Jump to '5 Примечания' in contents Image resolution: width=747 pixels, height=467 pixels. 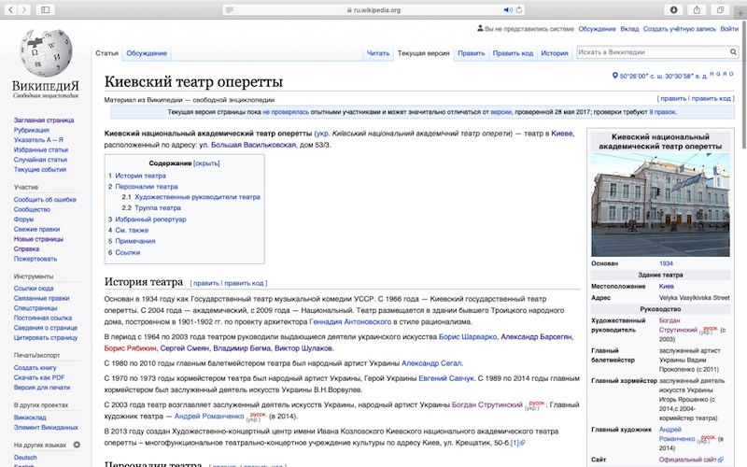pos(131,241)
